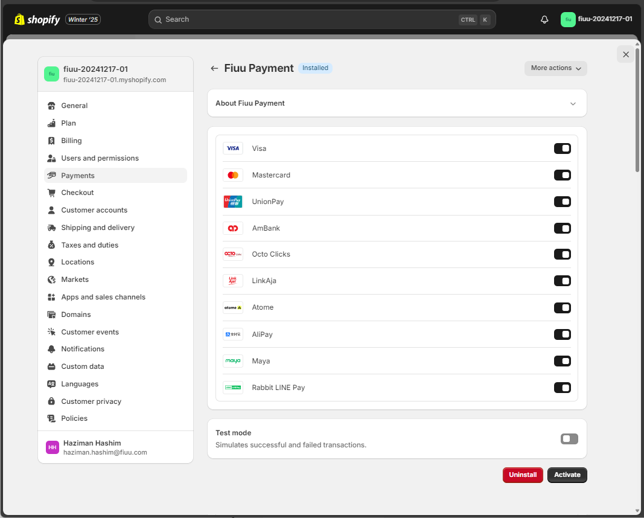Turn off the AmBank toggle
The width and height of the screenshot is (644, 518).
click(x=563, y=228)
